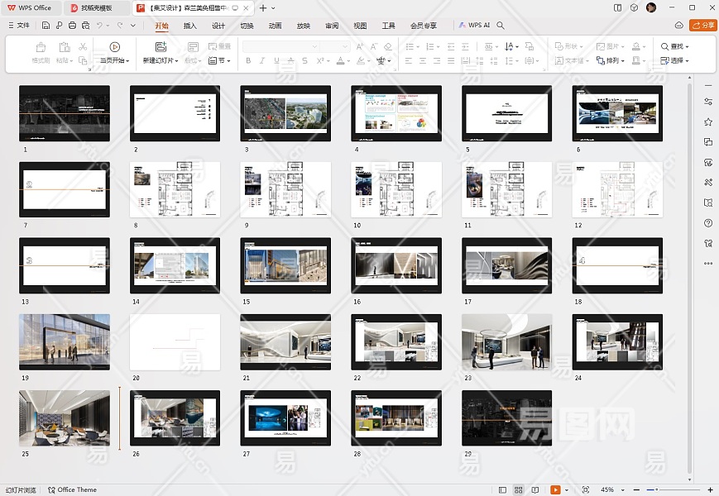
Task: Click the Print icon in quick access toolbar
Action: tap(73, 26)
